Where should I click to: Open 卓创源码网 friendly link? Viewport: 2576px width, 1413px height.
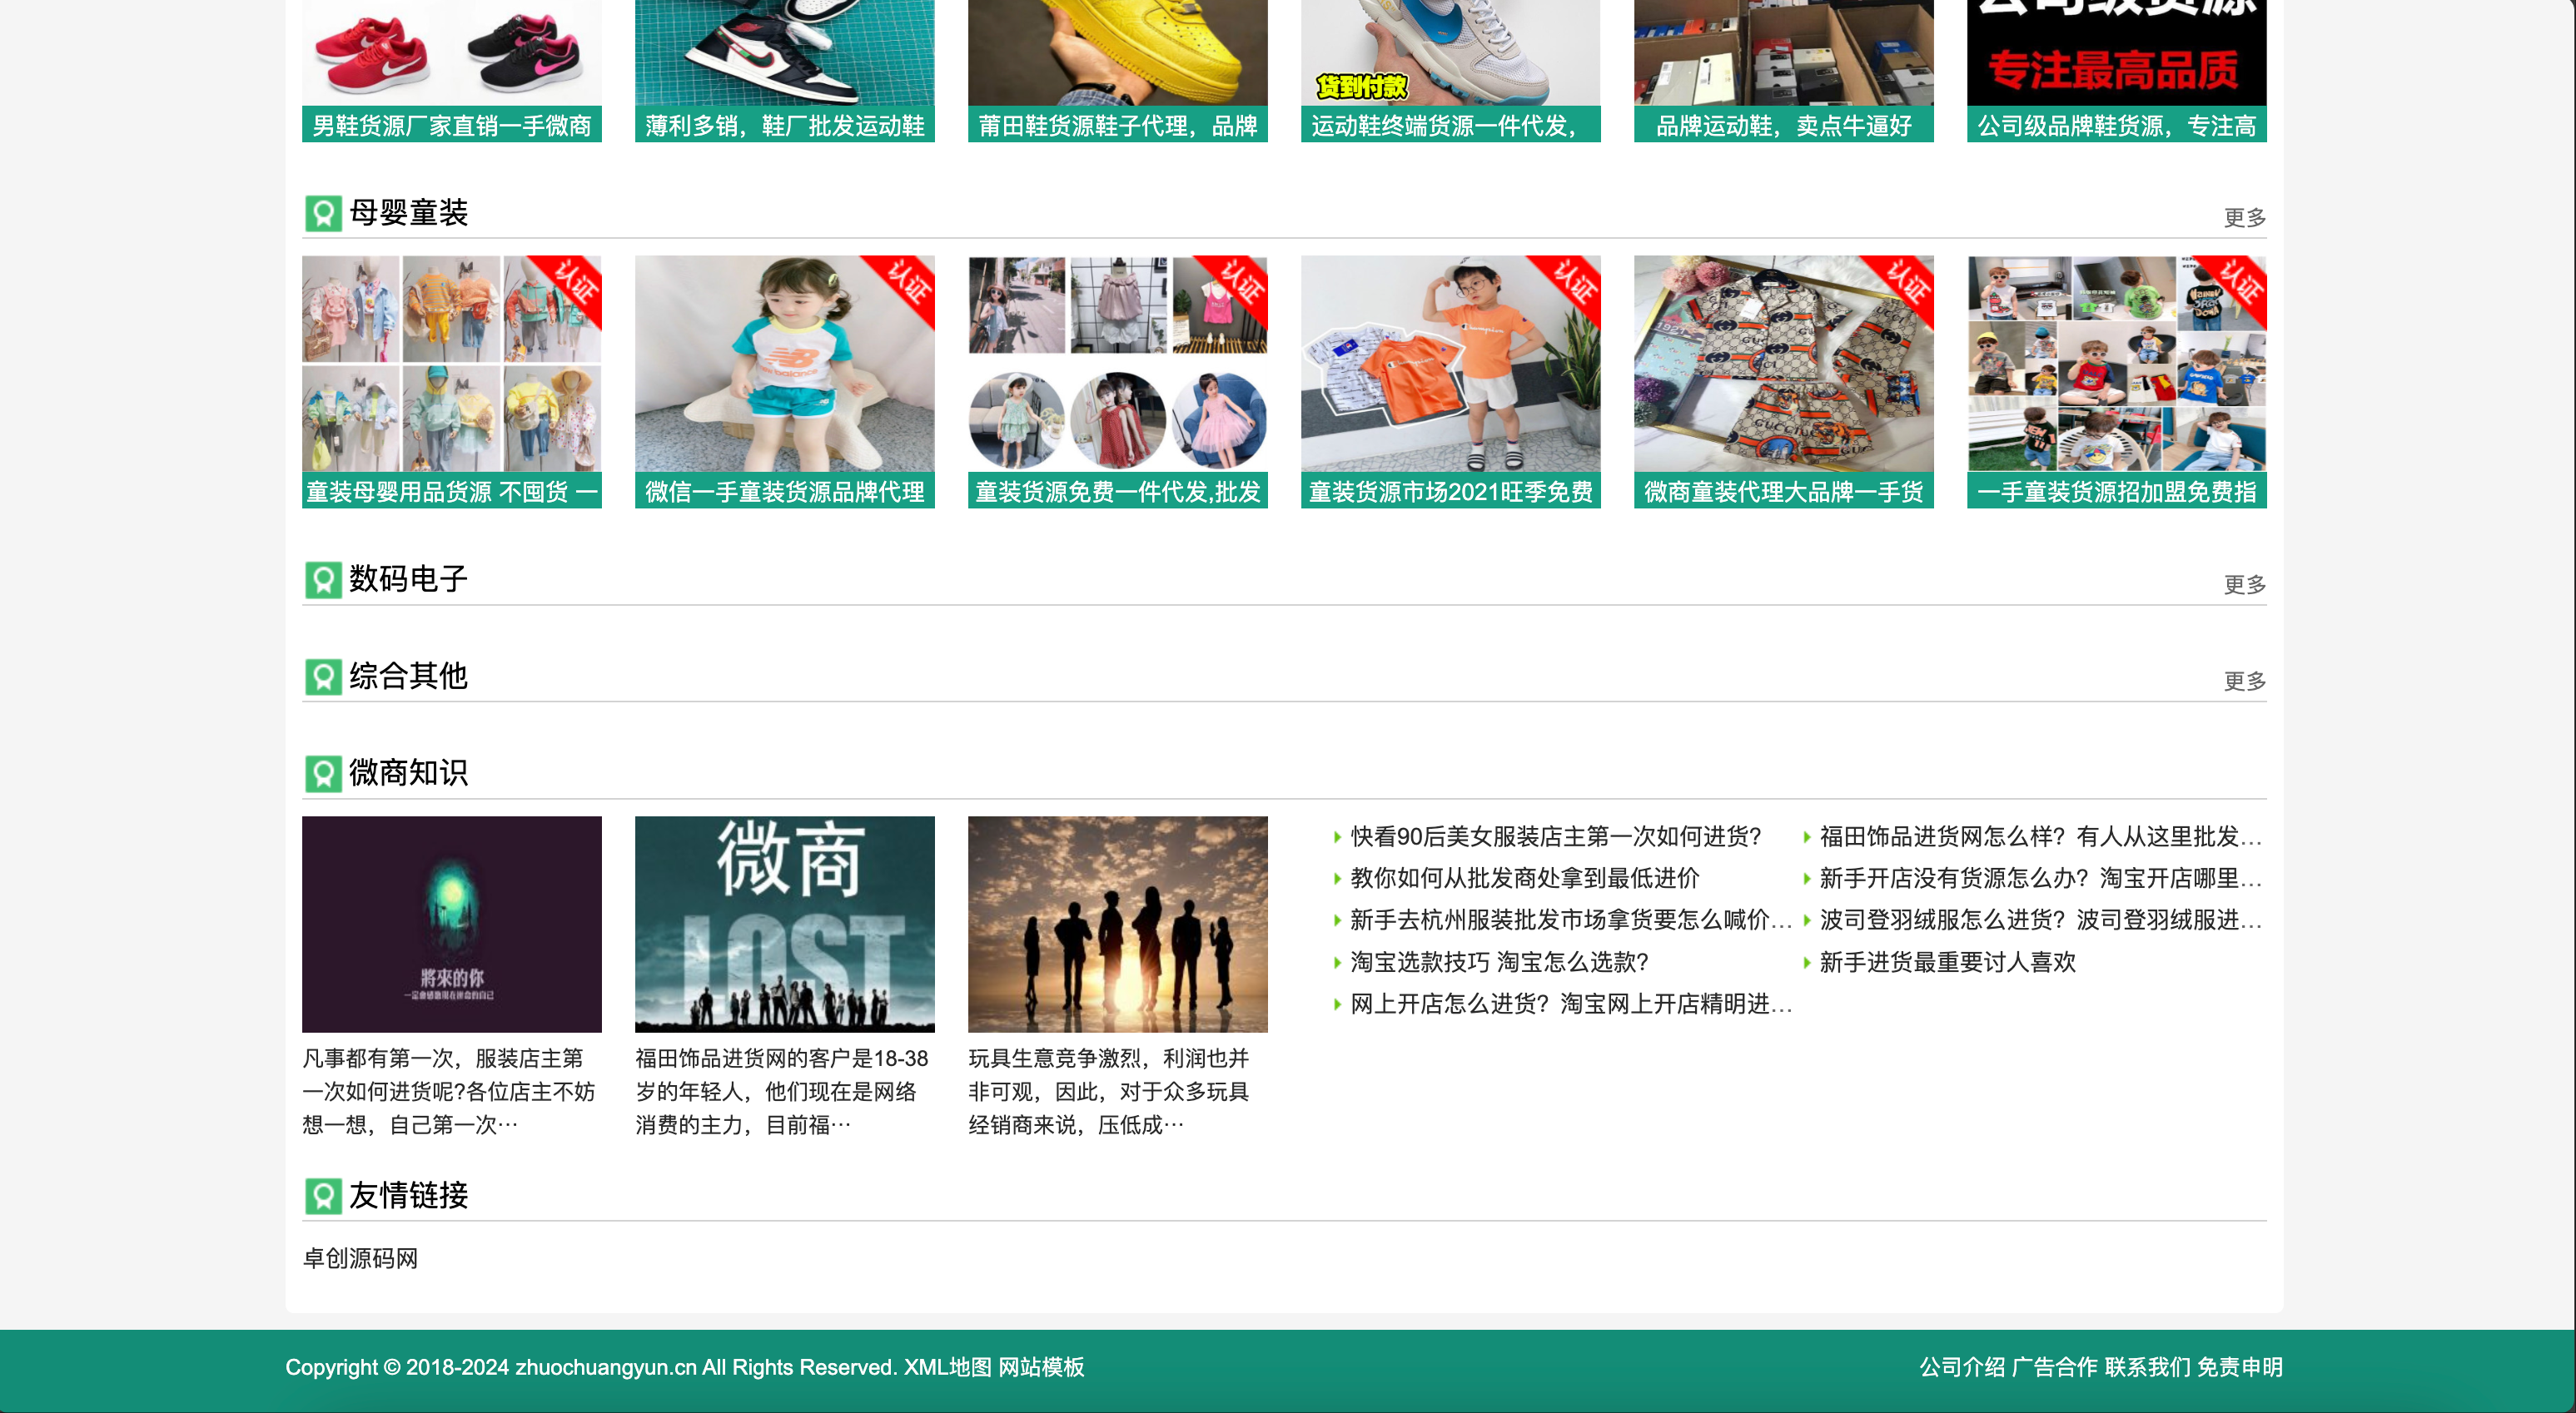pos(360,1258)
